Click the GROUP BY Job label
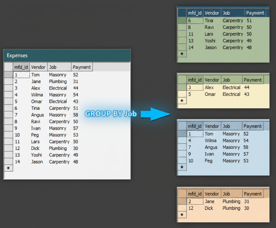 (111, 114)
